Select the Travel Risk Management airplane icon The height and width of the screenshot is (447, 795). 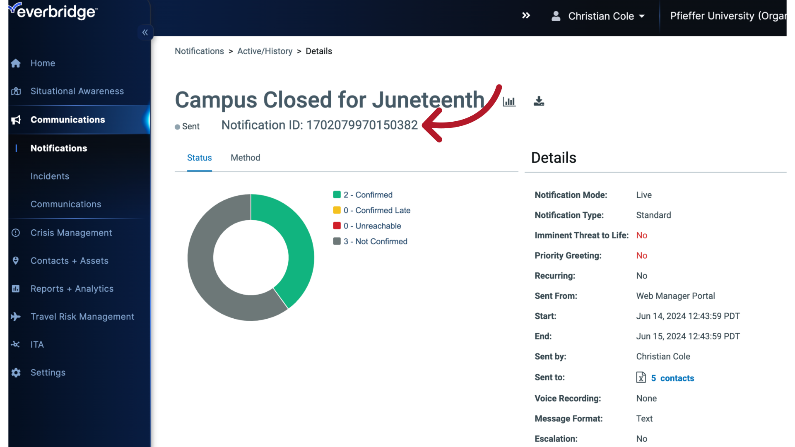(16, 317)
